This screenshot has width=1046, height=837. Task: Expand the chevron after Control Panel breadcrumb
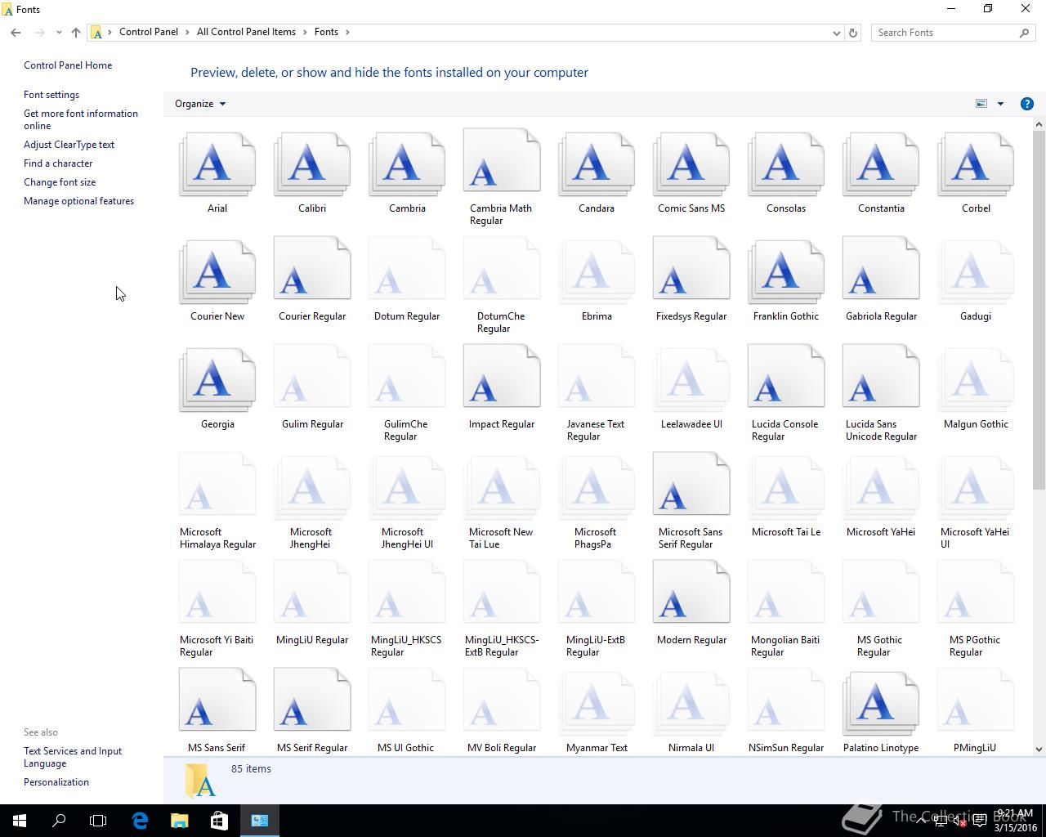click(187, 32)
